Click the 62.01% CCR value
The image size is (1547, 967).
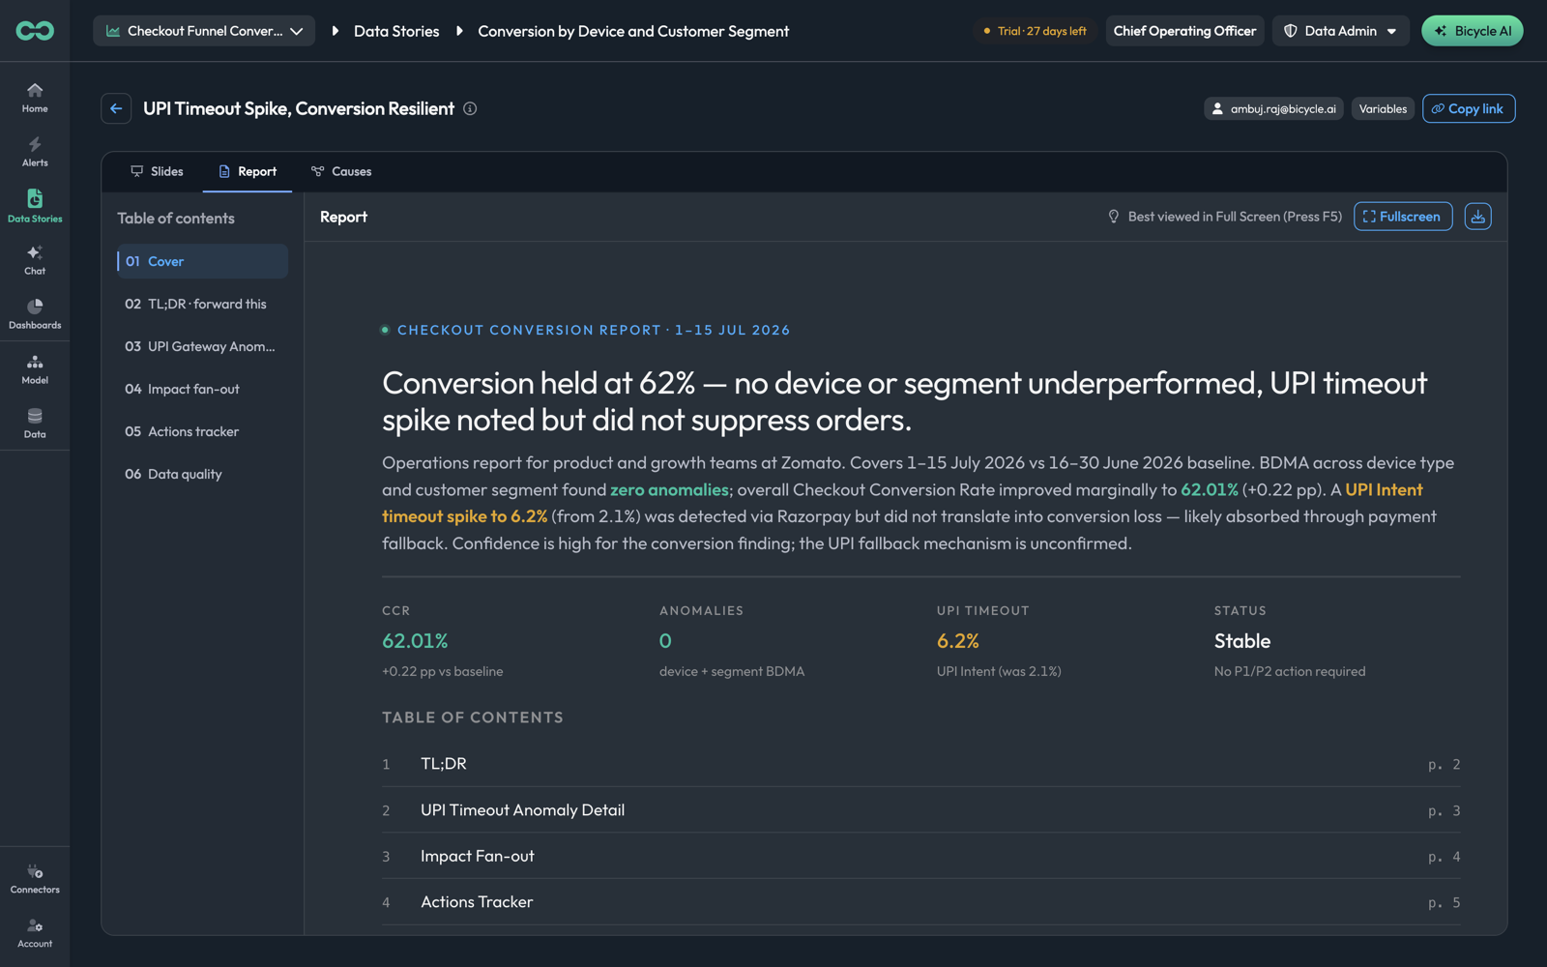[415, 641]
